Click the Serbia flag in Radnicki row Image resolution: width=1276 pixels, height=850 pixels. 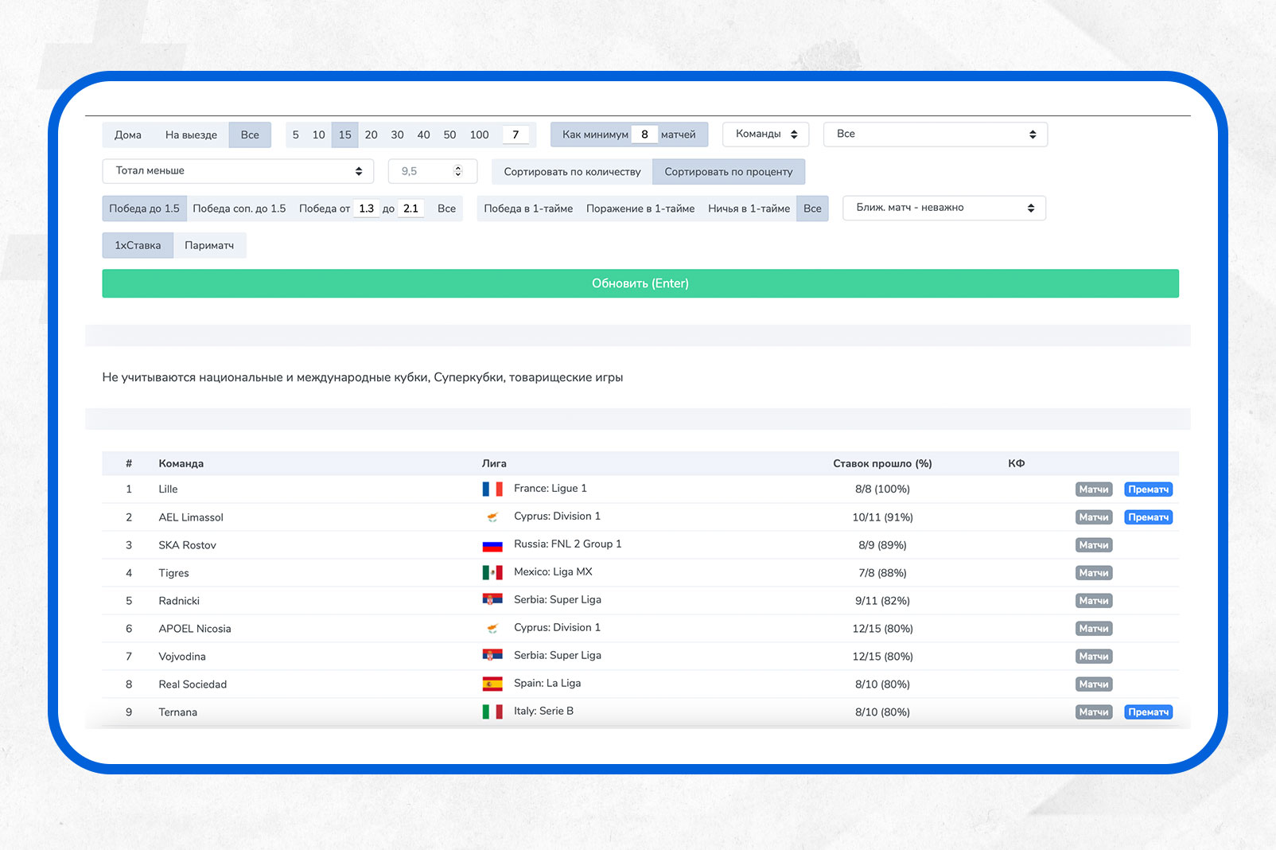tap(492, 600)
